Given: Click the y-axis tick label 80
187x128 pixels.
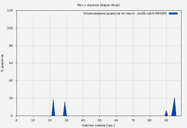Looking at the screenshot, I should tap(11, 46).
